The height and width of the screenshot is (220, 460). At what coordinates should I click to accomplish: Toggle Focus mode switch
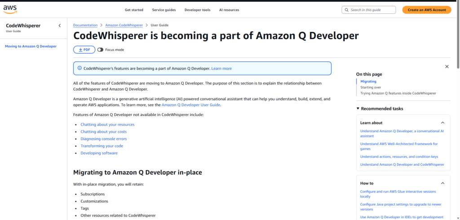pyautogui.click(x=100, y=50)
